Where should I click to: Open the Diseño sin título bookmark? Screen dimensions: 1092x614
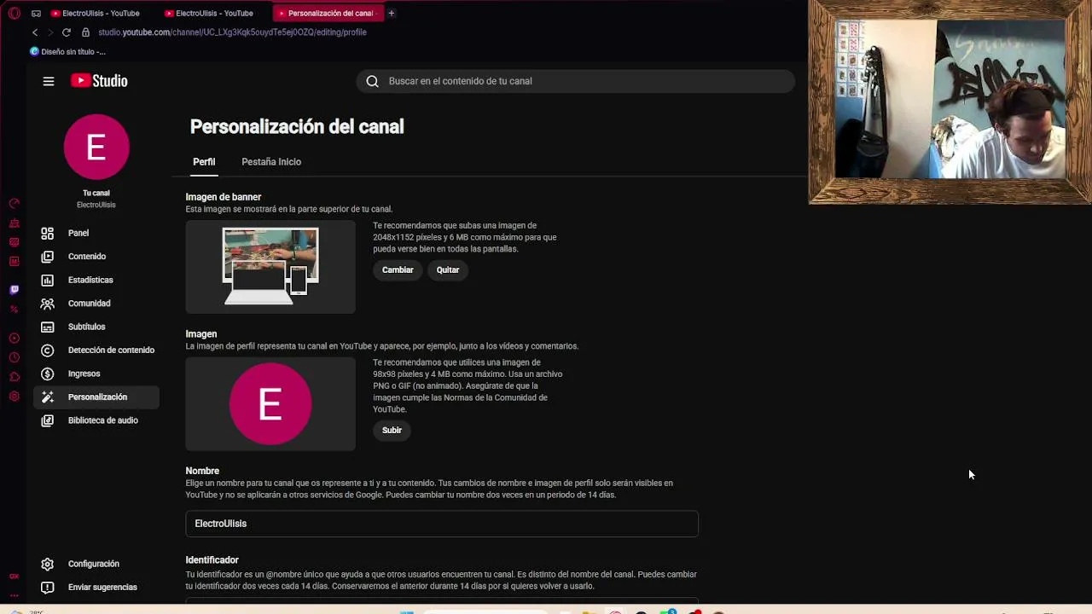[68, 52]
